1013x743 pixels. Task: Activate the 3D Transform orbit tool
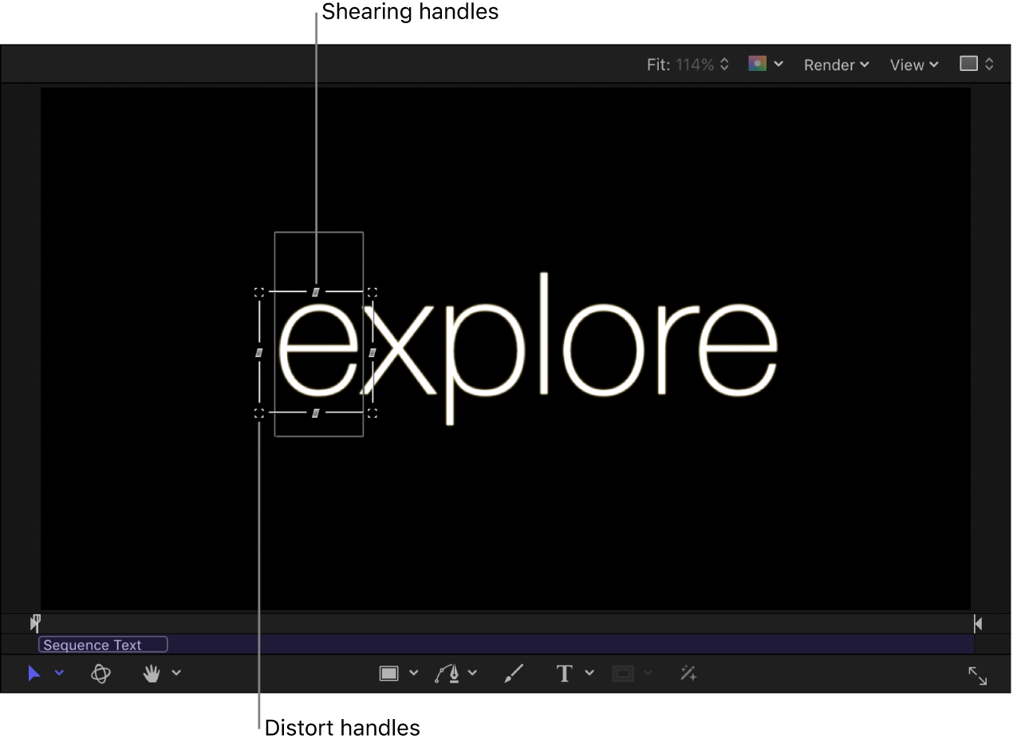point(100,673)
